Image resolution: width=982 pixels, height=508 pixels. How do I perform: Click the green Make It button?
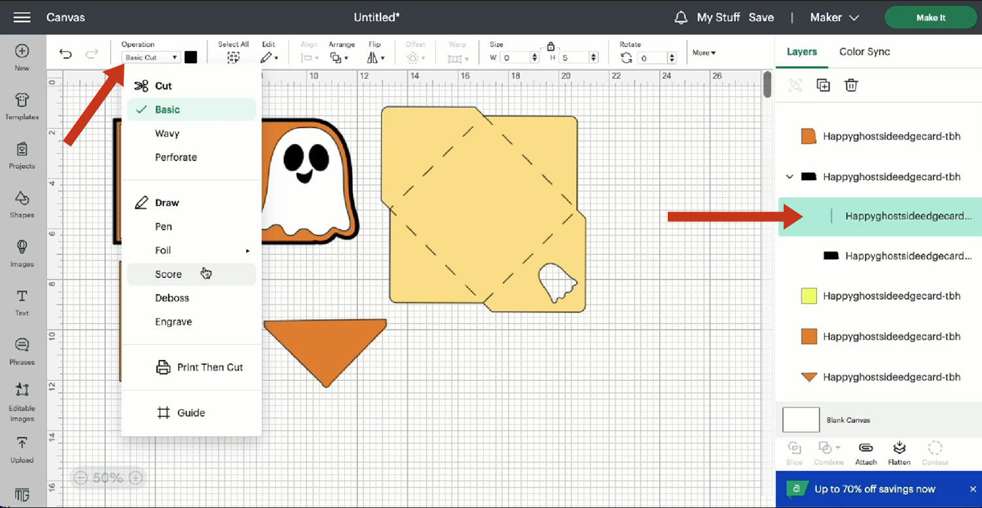click(930, 18)
